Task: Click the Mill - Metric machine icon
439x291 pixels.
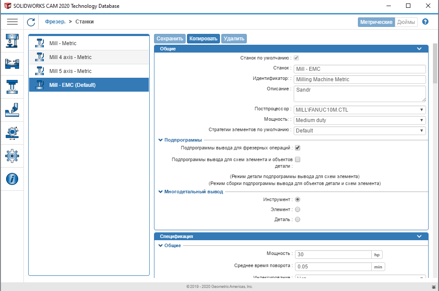Action: (x=39, y=43)
